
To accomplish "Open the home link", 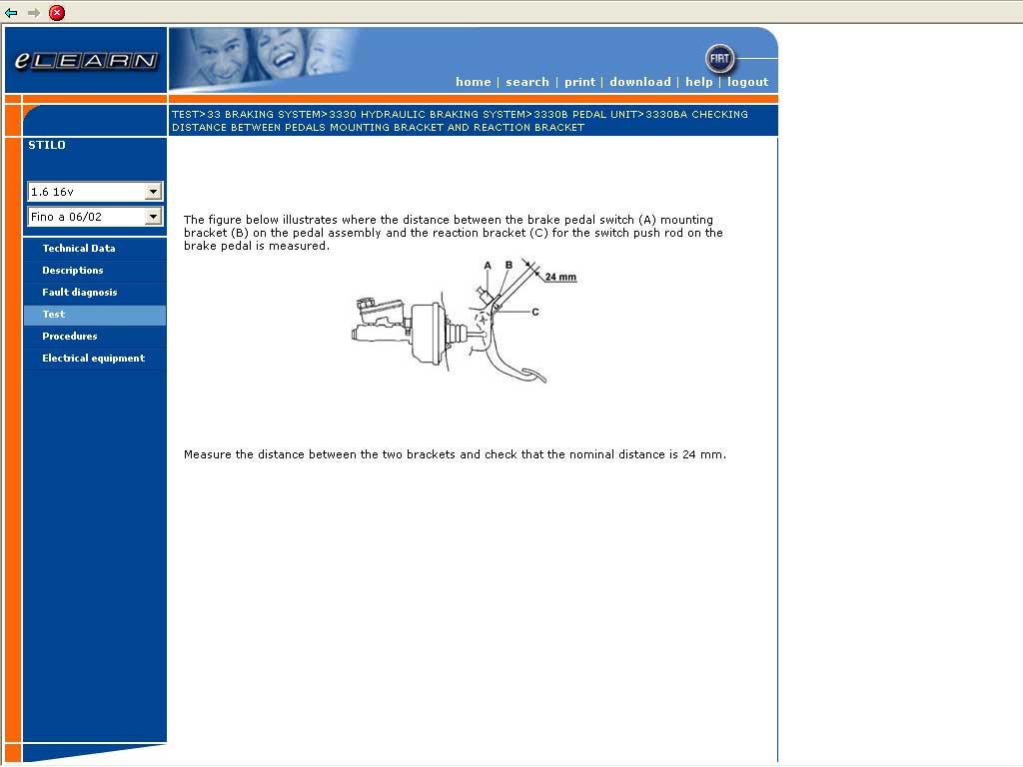I will point(473,82).
